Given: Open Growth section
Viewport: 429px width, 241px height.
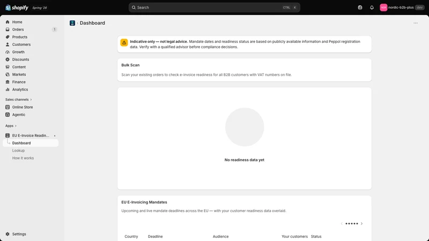Looking at the screenshot, I should tap(31, 52).
